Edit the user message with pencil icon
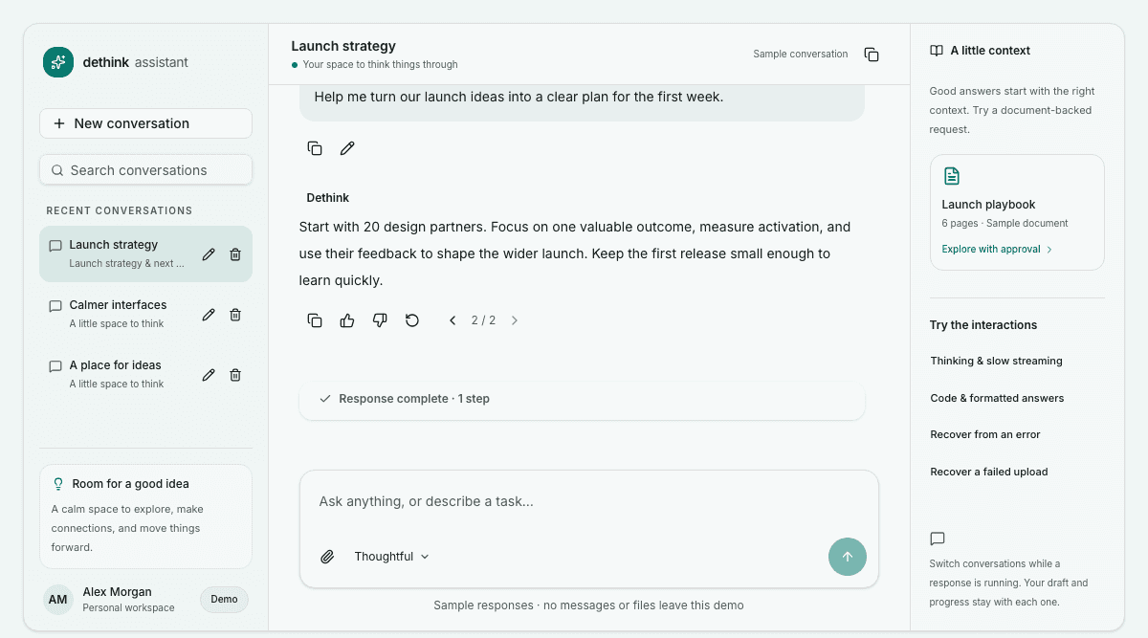This screenshot has height=638, width=1148. point(347,148)
